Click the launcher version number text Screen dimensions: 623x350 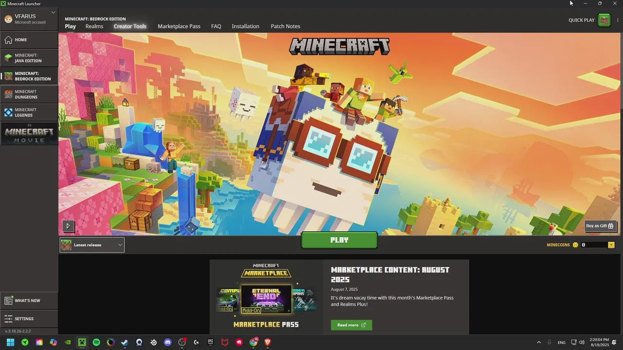pos(18,331)
